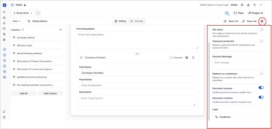Click Open Link

[x=231, y=21]
